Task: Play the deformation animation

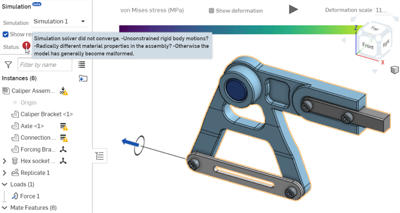Action: [293, 10]
